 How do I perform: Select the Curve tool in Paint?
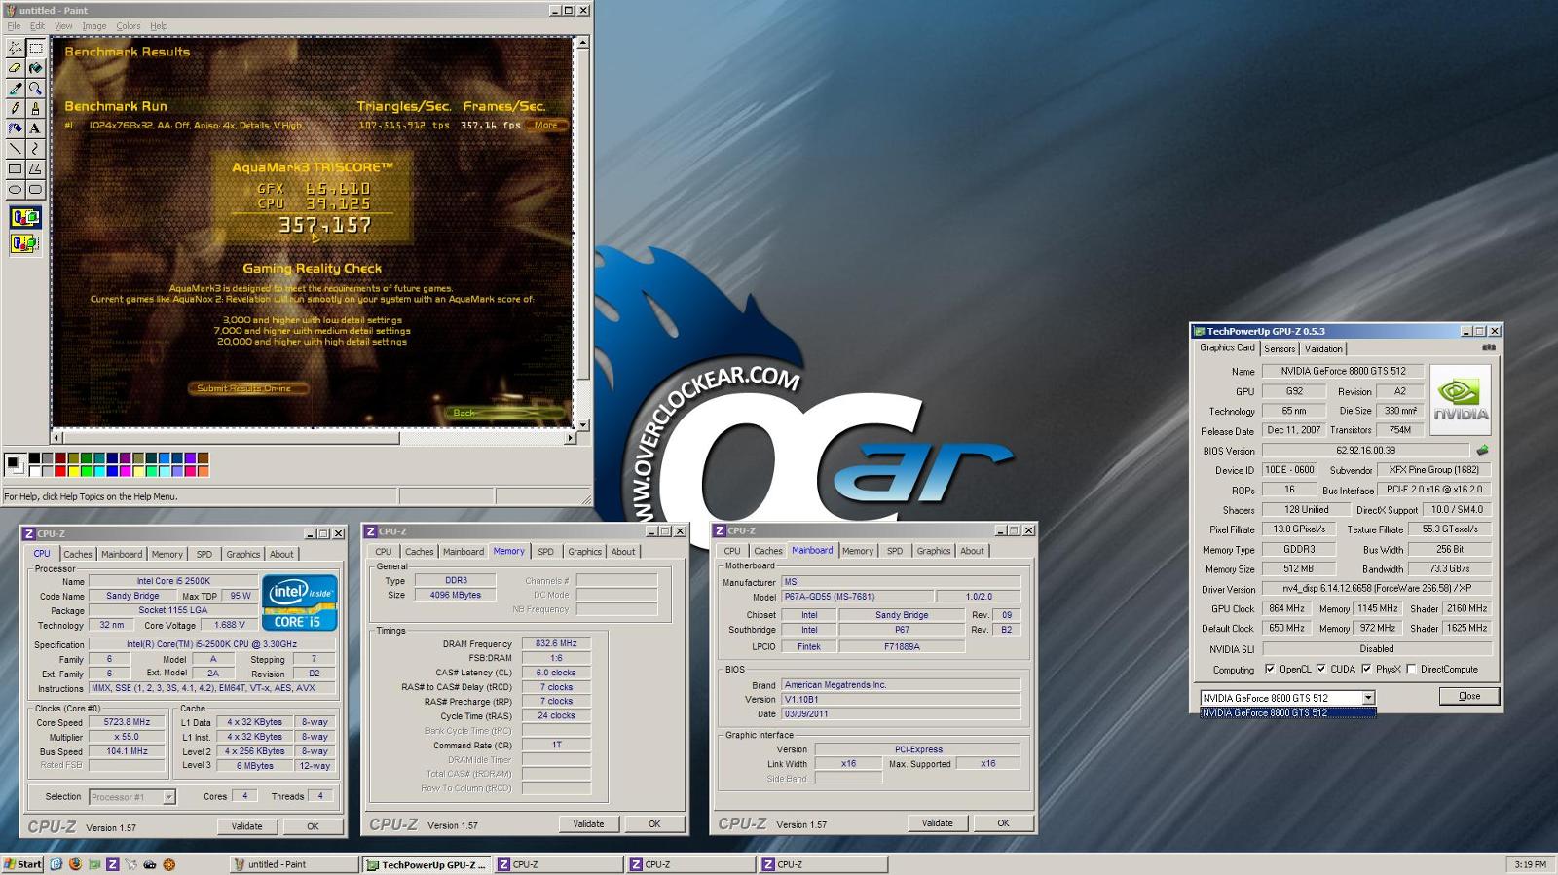pos(35,149)
